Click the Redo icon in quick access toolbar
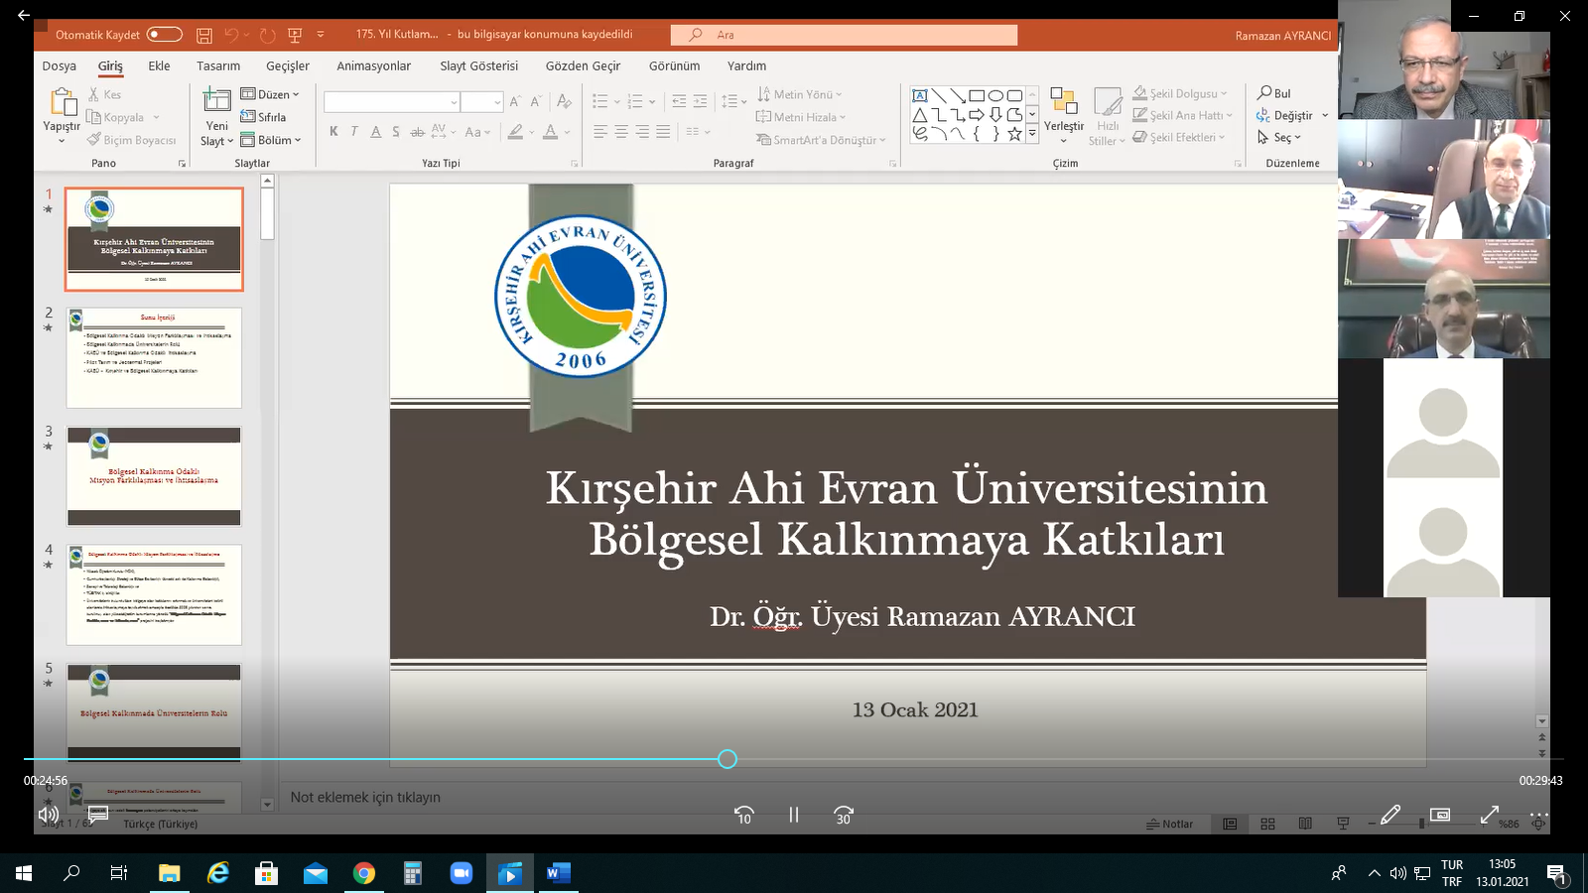This screenshot has height=893, width=1588. pyautogui.click(x=267, y=35)
